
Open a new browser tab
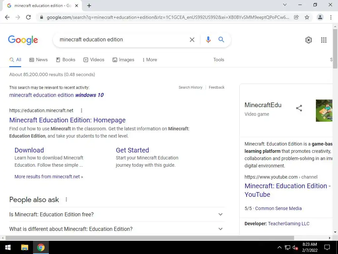(x=89, y=6)
